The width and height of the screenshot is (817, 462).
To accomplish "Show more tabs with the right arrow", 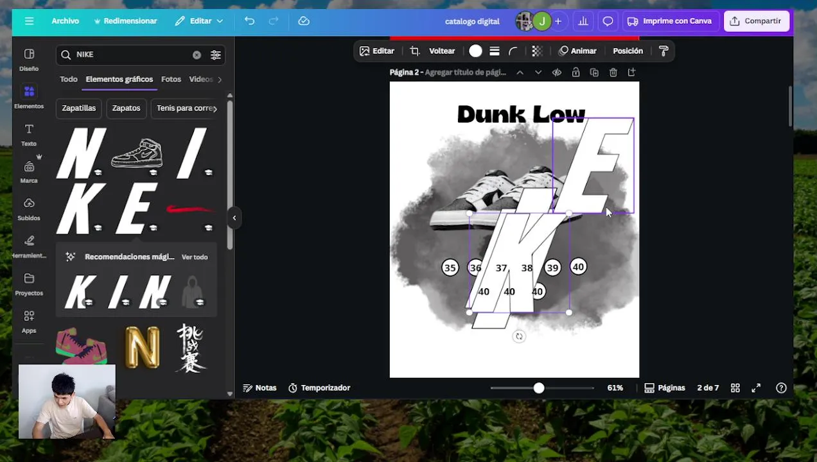I will pos(220,80).
